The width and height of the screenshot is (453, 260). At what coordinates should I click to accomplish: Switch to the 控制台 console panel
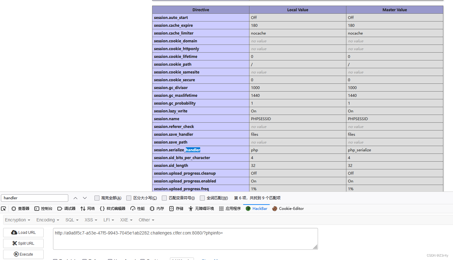43,208
